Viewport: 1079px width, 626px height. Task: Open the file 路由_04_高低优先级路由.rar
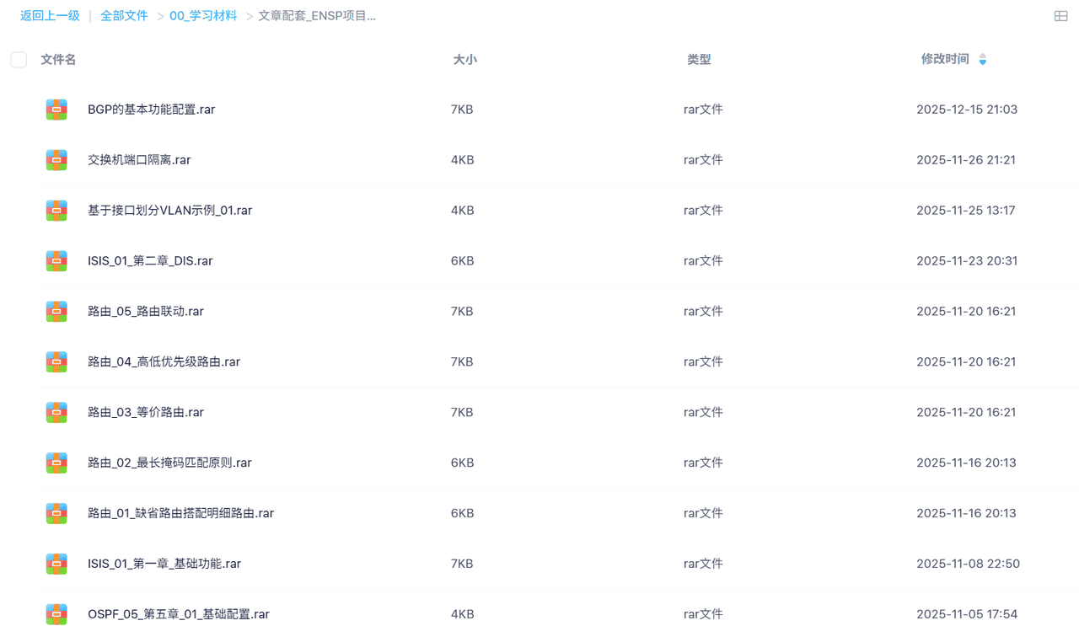tap(164, 362)
